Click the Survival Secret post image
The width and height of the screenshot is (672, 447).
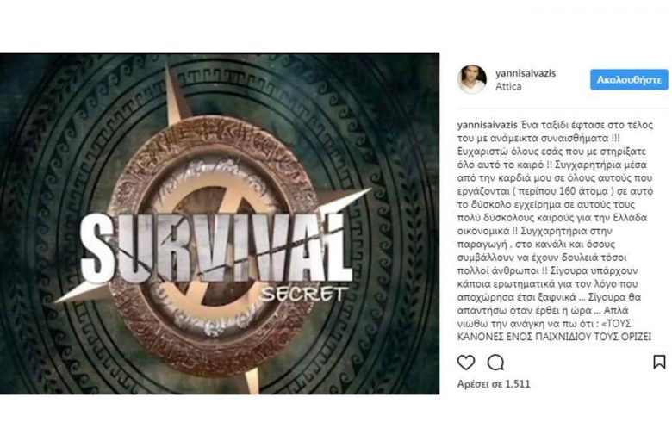pyautogui.click(x=220, y=223)
